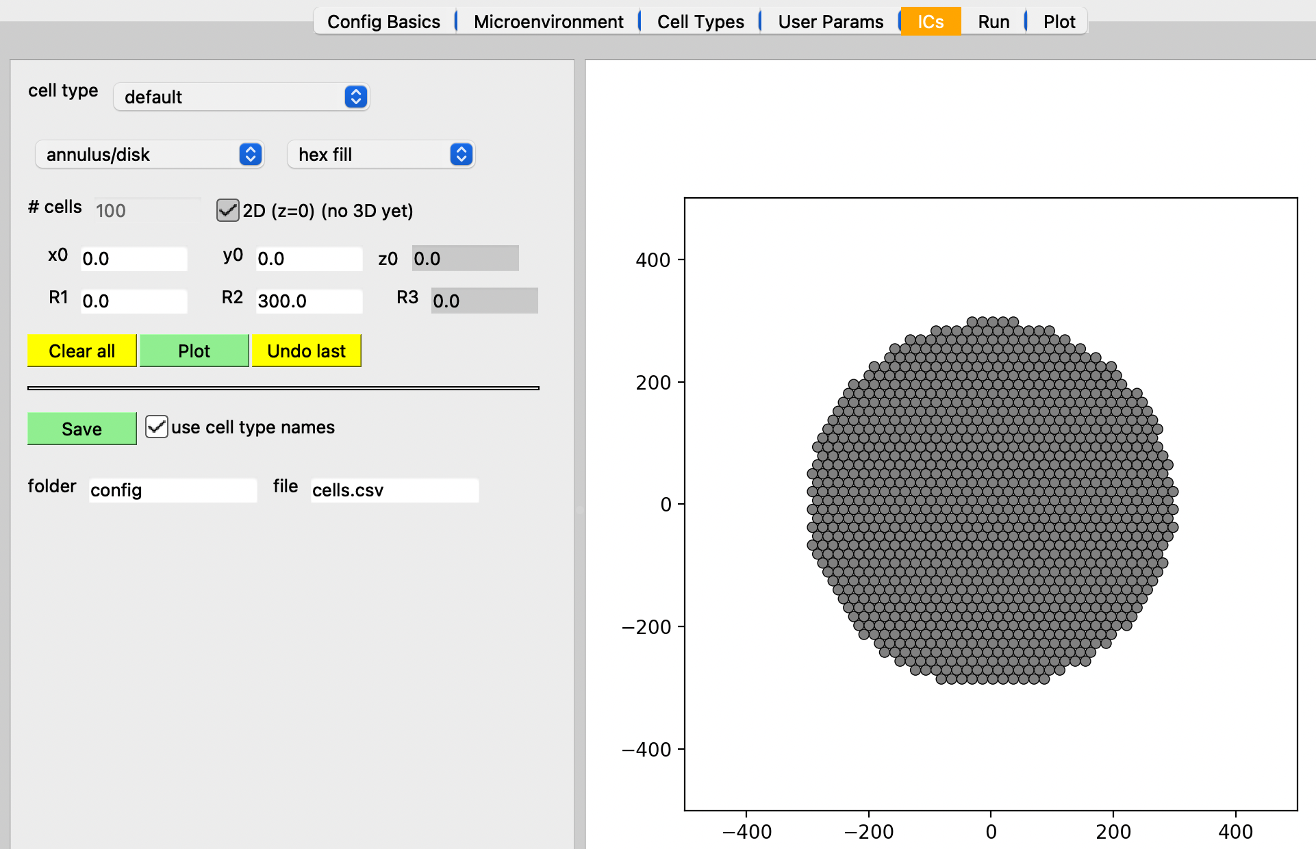Open the Config Basics tab
This screenshot has height=849, width=1316.
(x=383, y=21)
